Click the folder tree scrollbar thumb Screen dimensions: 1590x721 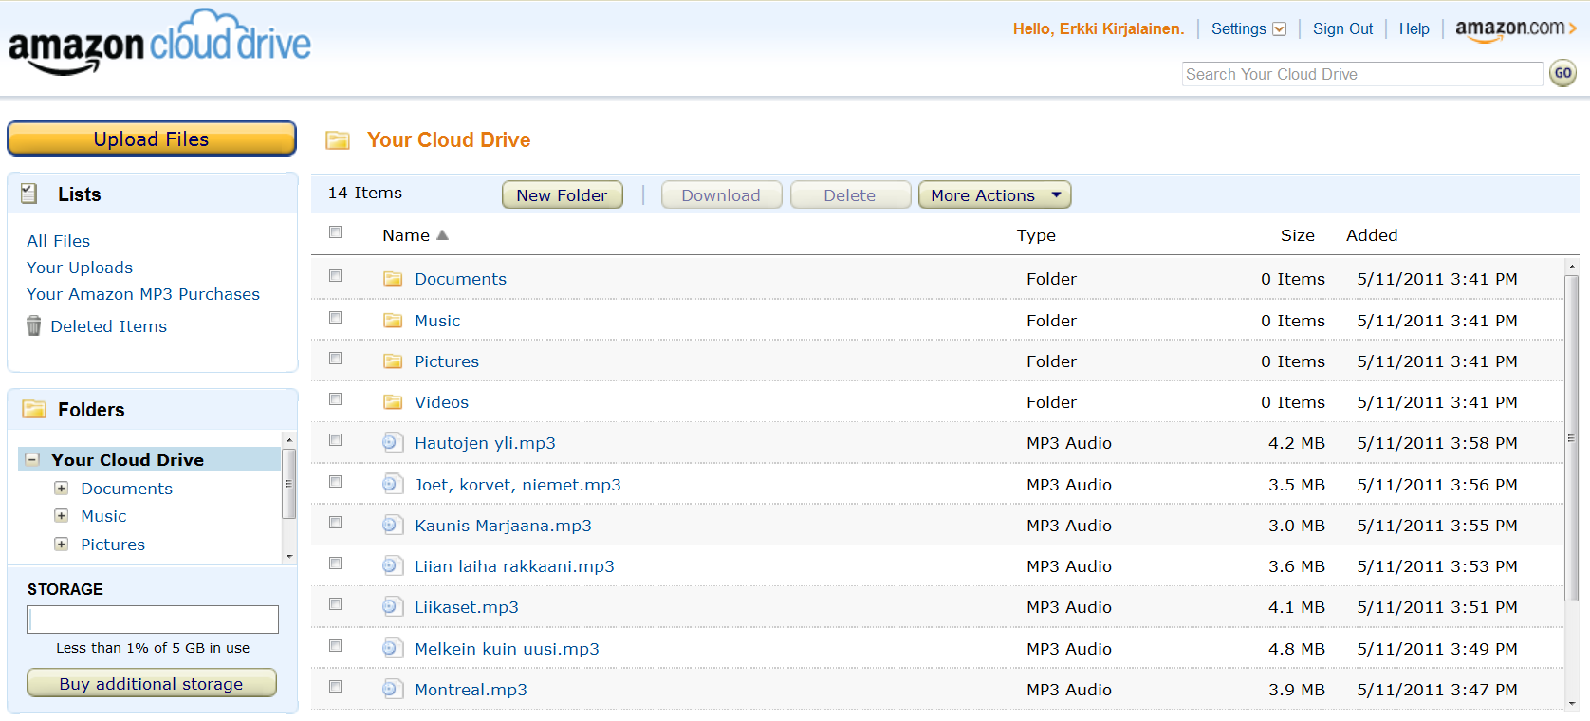[289, 484]
